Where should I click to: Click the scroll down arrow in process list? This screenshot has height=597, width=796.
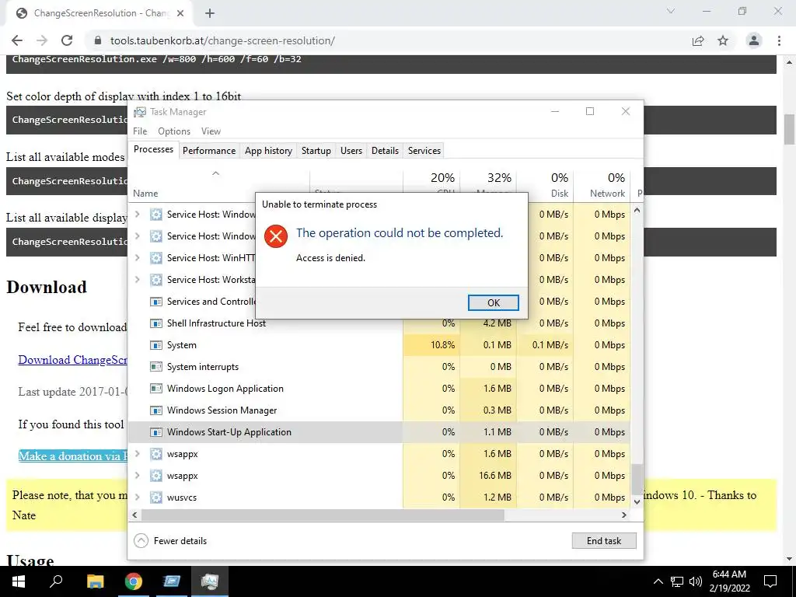[x=637, y=501]
